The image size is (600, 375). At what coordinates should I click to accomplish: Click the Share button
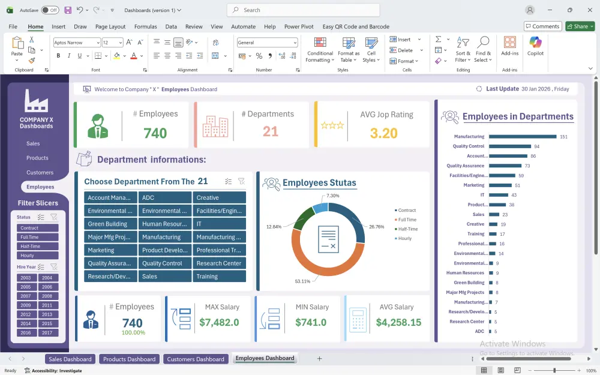pyautogui.click(x=578, y=26)
